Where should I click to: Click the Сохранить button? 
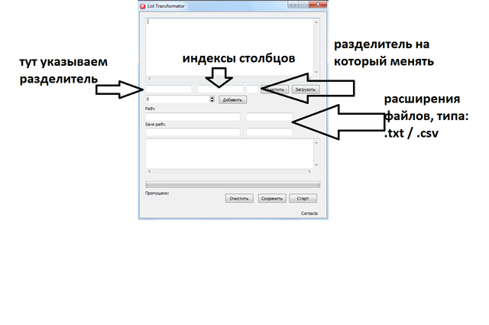272,199
